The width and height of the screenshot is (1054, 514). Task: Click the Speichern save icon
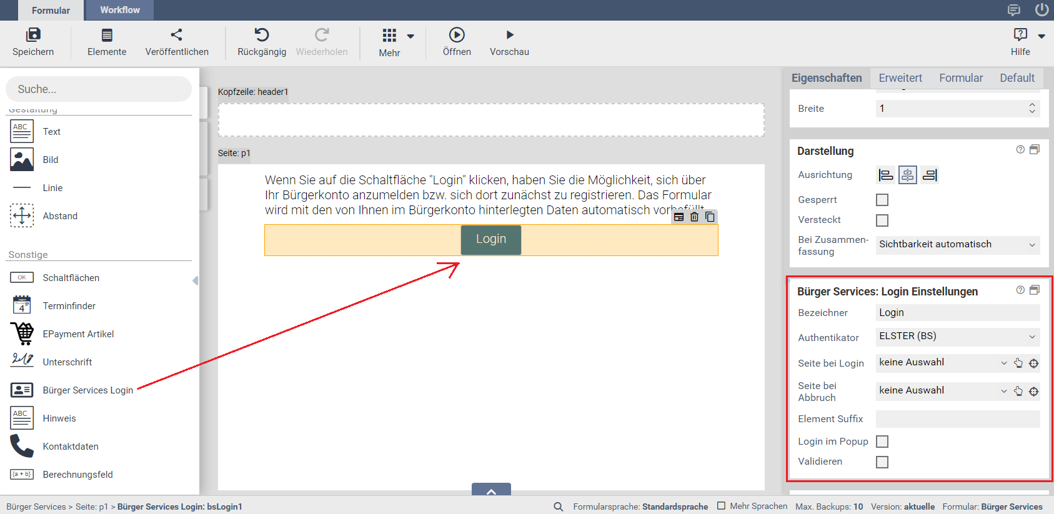(x=33, y=35)
